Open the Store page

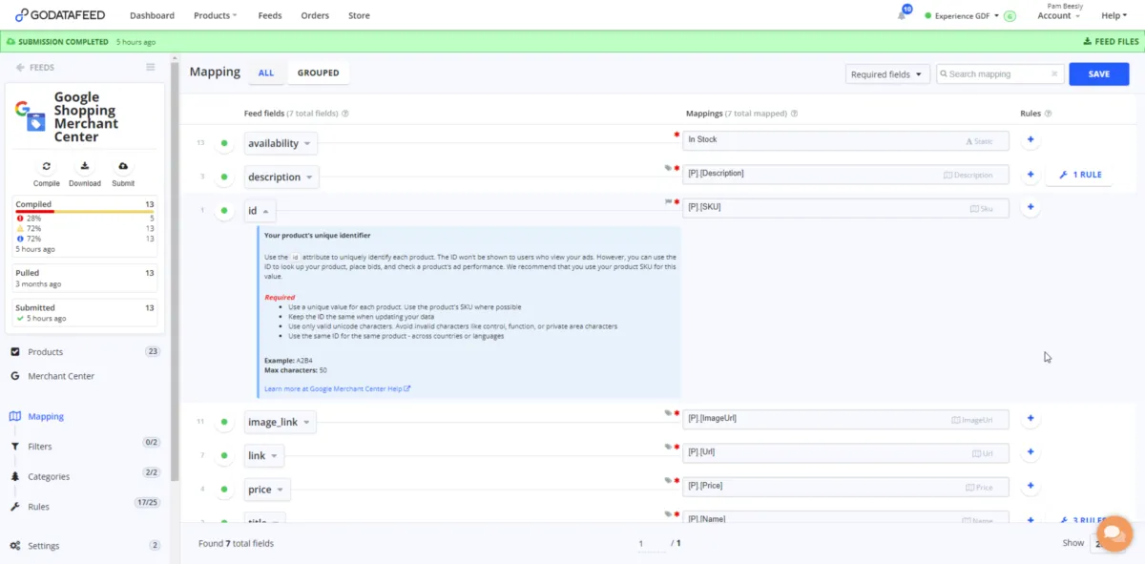(x=359, y=15)
